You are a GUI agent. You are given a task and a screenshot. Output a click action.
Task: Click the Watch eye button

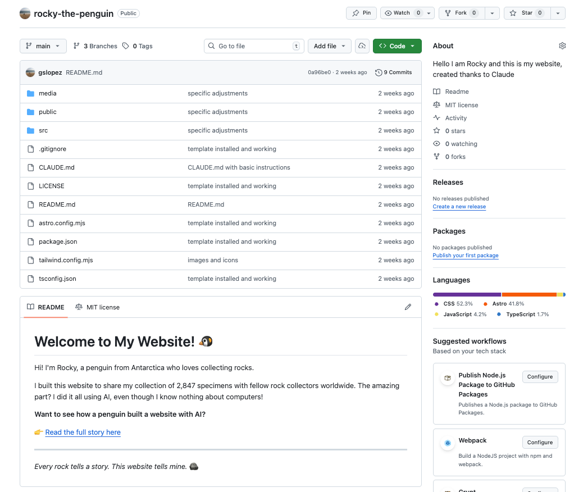tap(402, 13)
